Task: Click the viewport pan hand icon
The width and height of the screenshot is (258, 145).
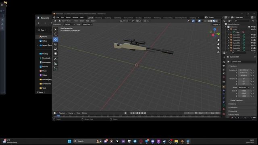Action: tap(218, 44)
